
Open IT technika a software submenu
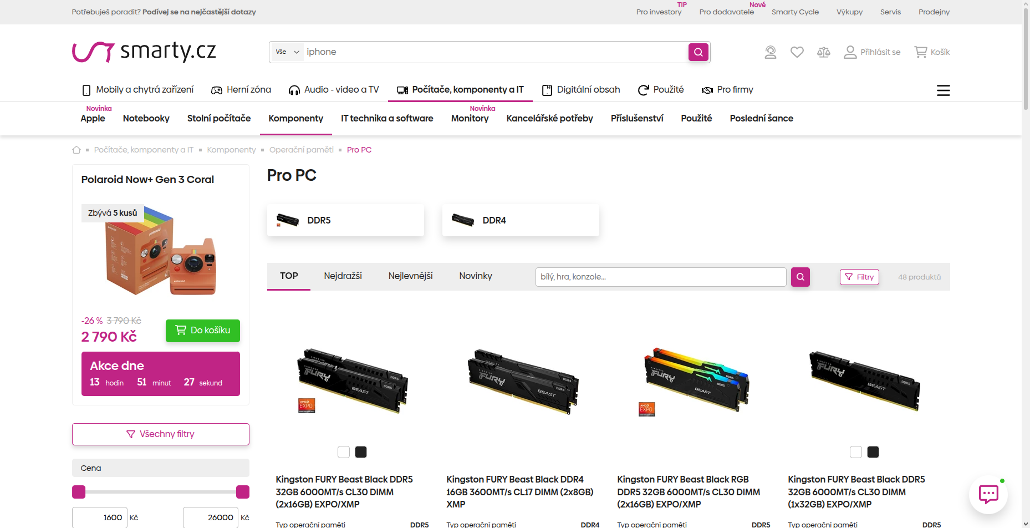[387, 119]
